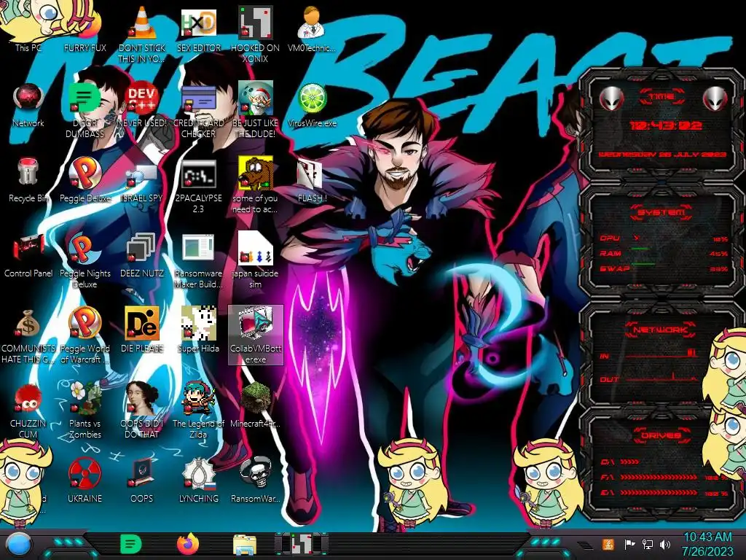
Task: Open the UKRAINE radiation symbol icon
Action: pos(85,481)
